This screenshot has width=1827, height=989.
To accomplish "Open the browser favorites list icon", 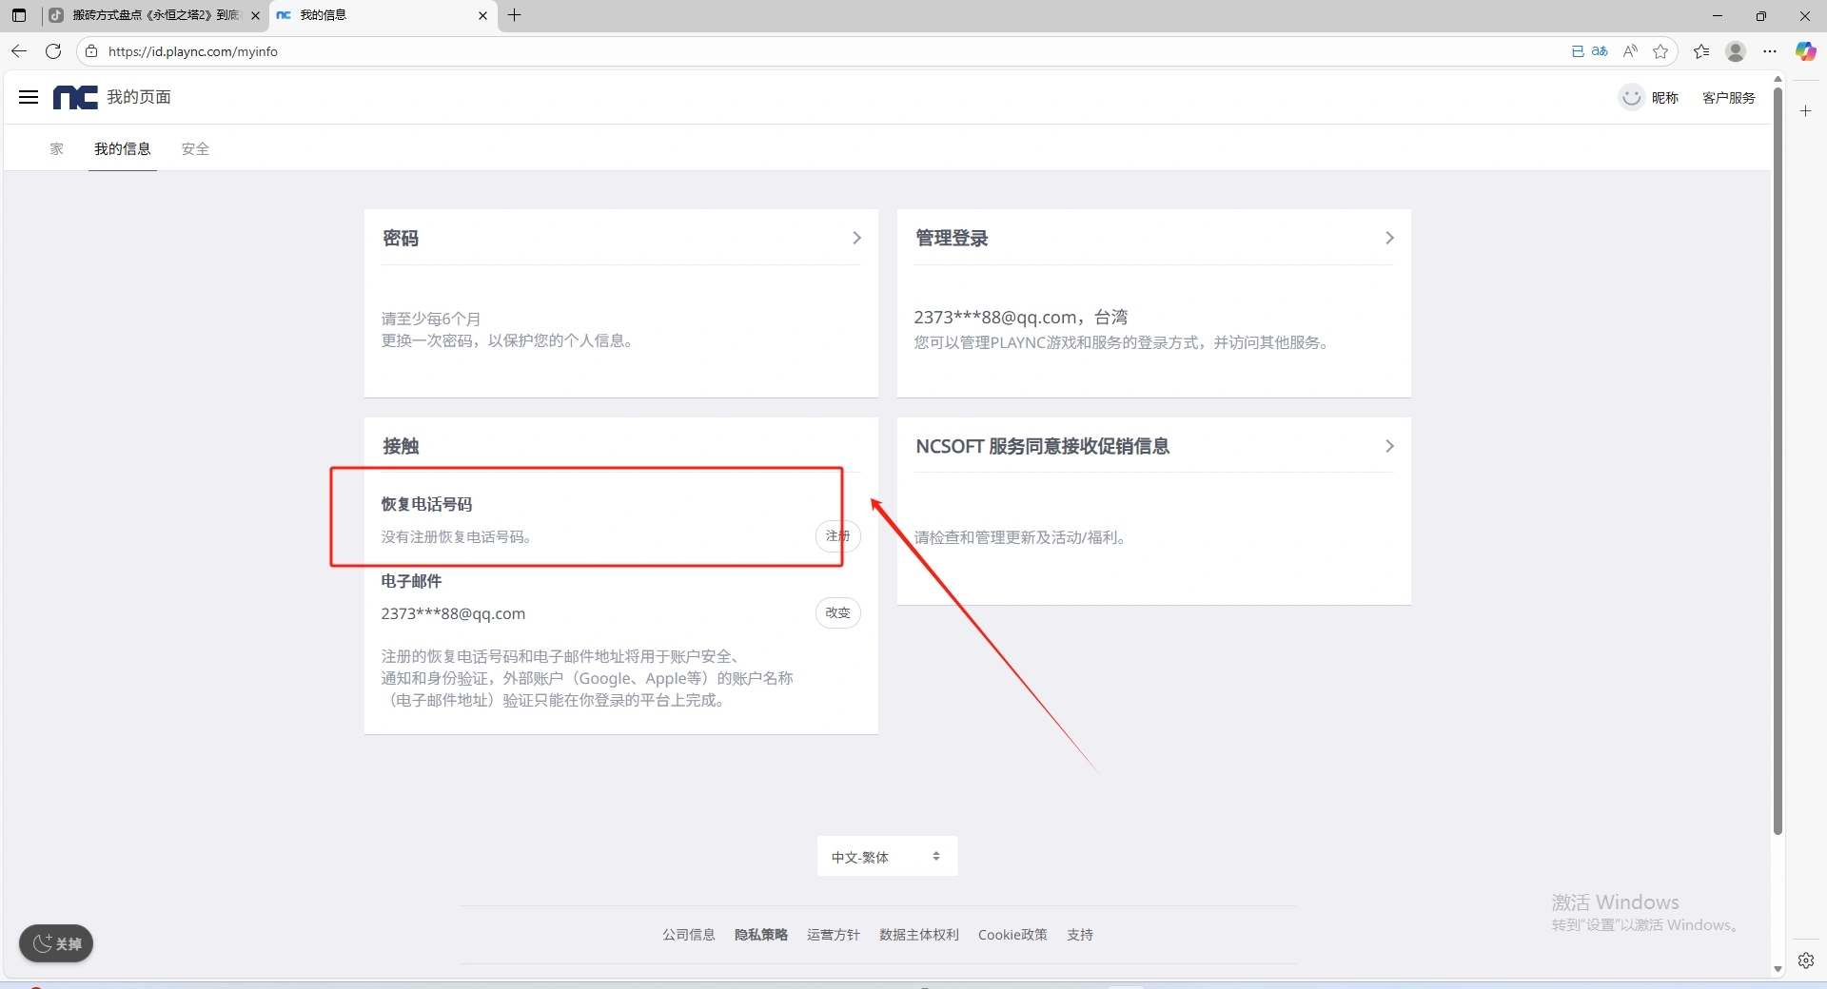I will tap(1701, 51).
